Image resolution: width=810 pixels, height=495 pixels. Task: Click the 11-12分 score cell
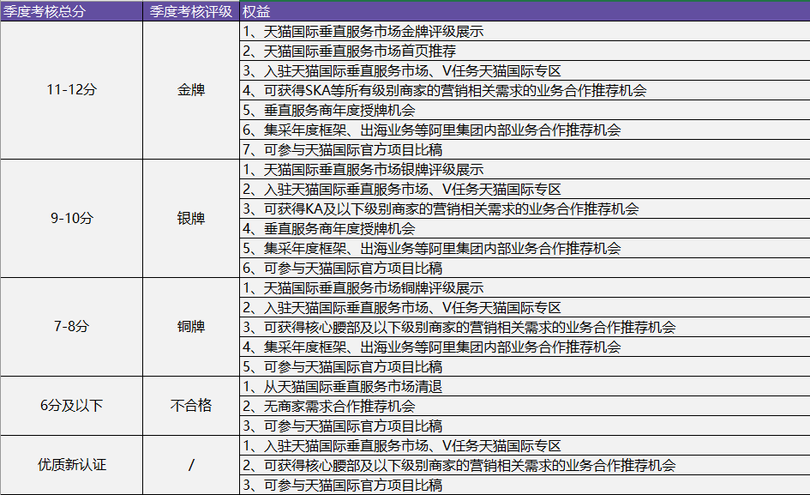coord(71,90)
